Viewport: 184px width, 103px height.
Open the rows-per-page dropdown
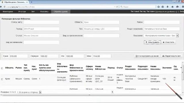pos(40,92)
